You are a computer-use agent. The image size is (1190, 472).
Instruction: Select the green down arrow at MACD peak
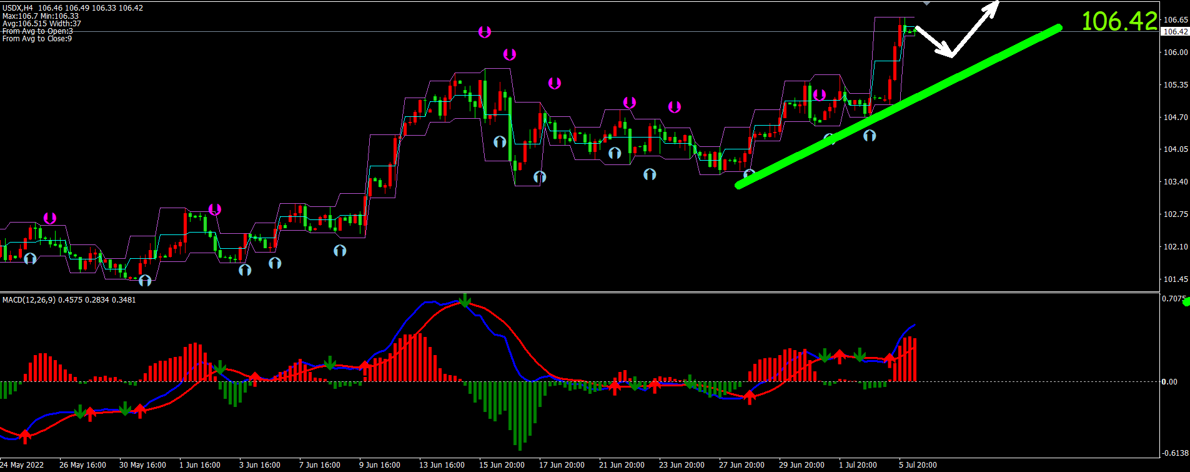click(465, 301)
